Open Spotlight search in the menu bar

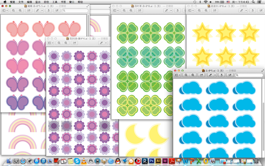point(253,2)
